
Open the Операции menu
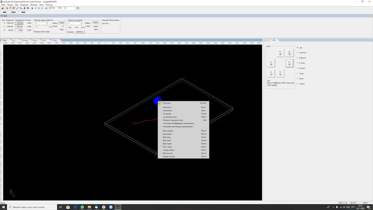[24, 5]
